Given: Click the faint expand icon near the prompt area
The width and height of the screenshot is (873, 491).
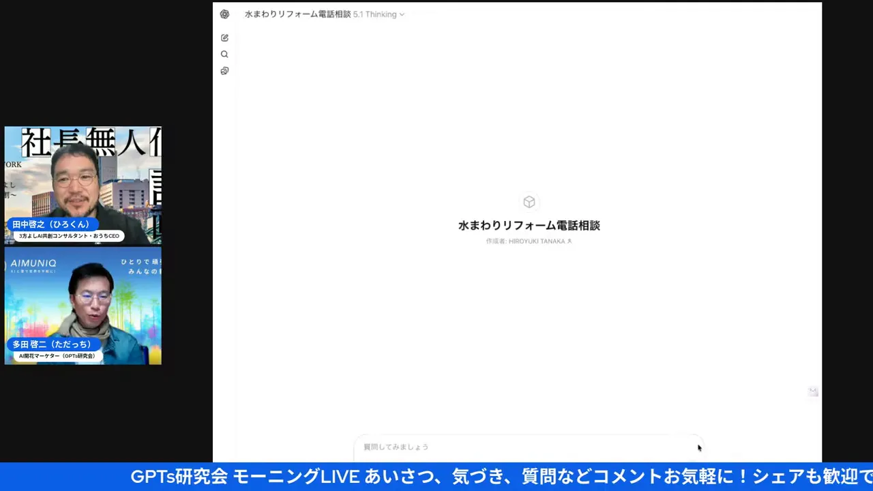Looking at the screenshot, I should coord(813,391).
